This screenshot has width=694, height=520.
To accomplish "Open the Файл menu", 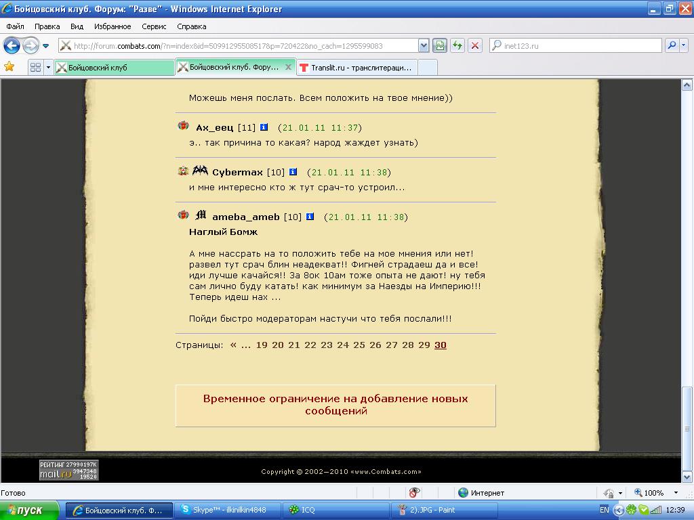I will click(15, 26).
